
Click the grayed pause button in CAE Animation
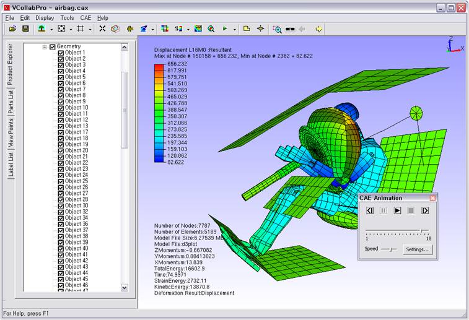pyautogui.click(x=383, y=210)
